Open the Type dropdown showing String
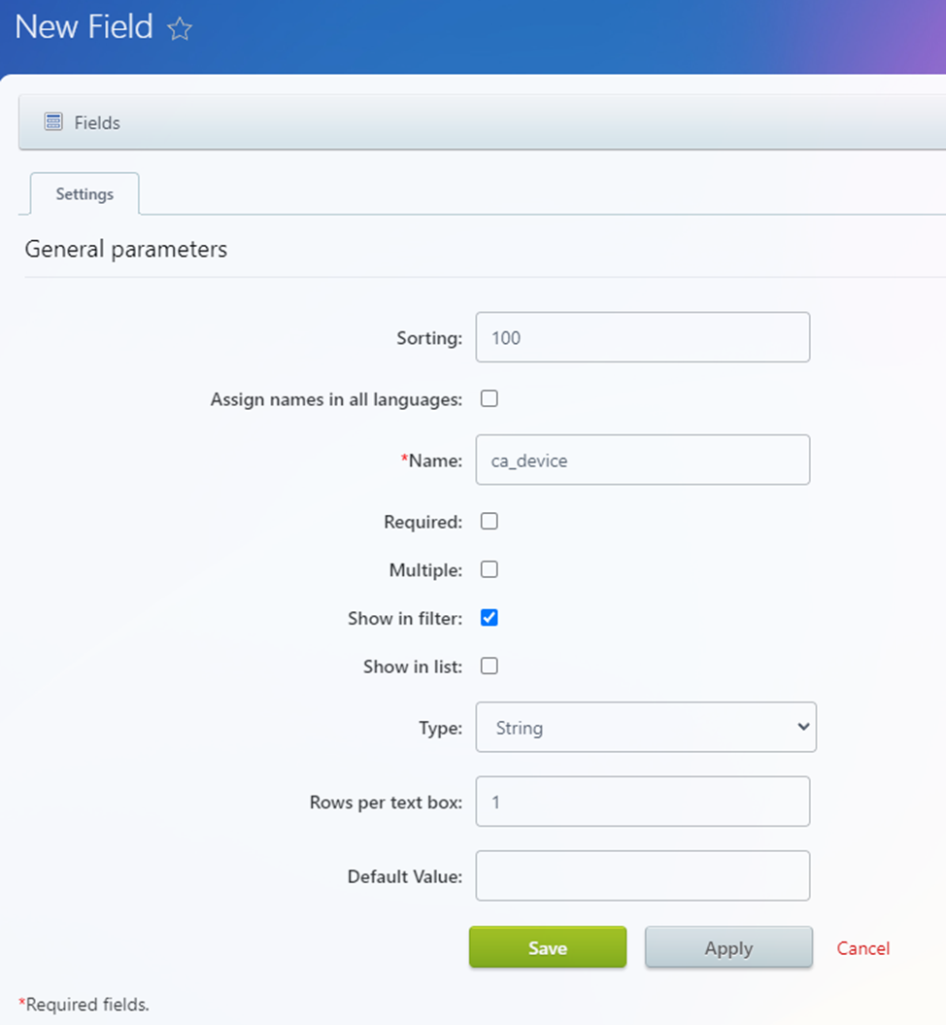 click(x=646, y=728)
